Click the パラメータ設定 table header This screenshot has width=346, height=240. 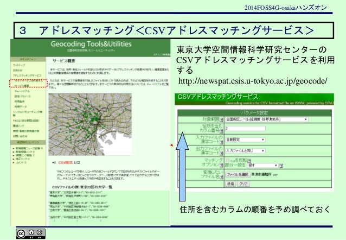pos(254,113)
